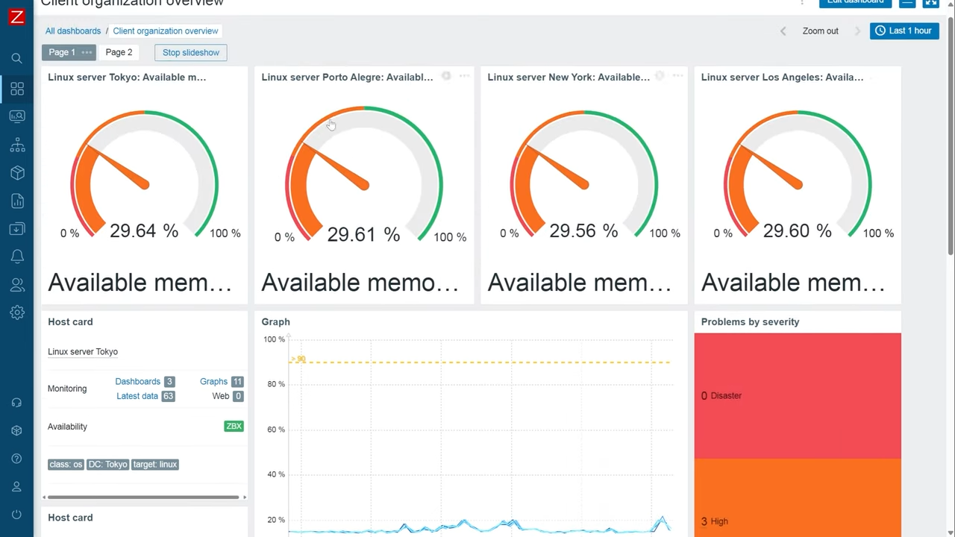Screen dimensions: 955x537
Task: Stop the dashboard slideshow
Action: [190, 52]
